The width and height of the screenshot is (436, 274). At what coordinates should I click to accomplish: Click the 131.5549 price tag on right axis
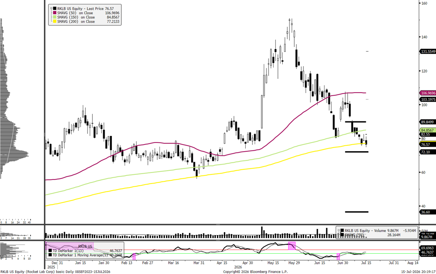click(x=427, y=51)
